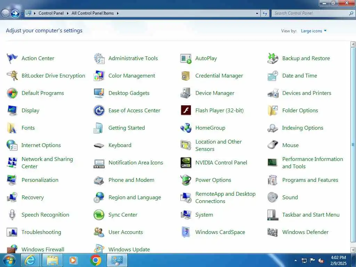Open the Programs and Features link
The image size is (356, 267).
[x=310, y=180]
